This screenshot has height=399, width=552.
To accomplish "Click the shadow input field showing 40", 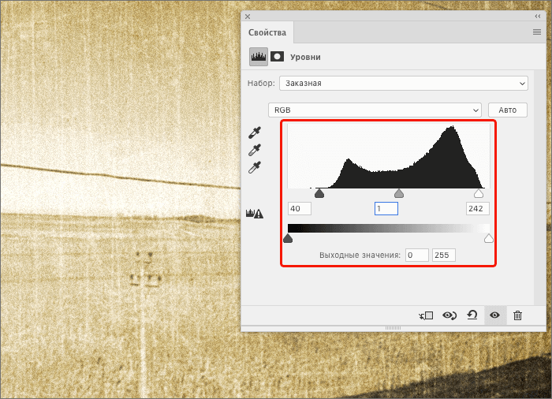I will [x=300, y=209].
